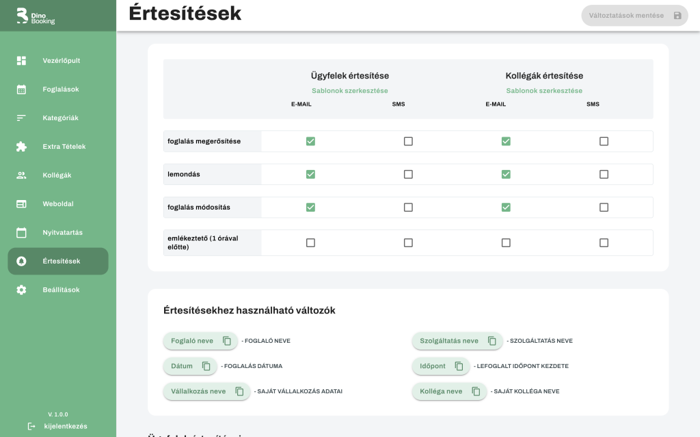Uncheck customer e-mail for foglalás megerősítése

click(310, 141)
